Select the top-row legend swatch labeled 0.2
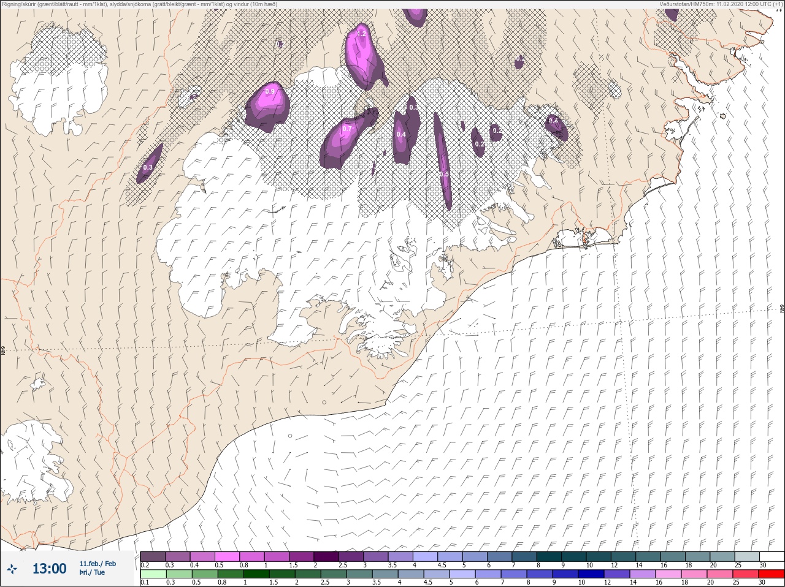The height and width of the screenshot is (587, 785). (x=153, y=556)
